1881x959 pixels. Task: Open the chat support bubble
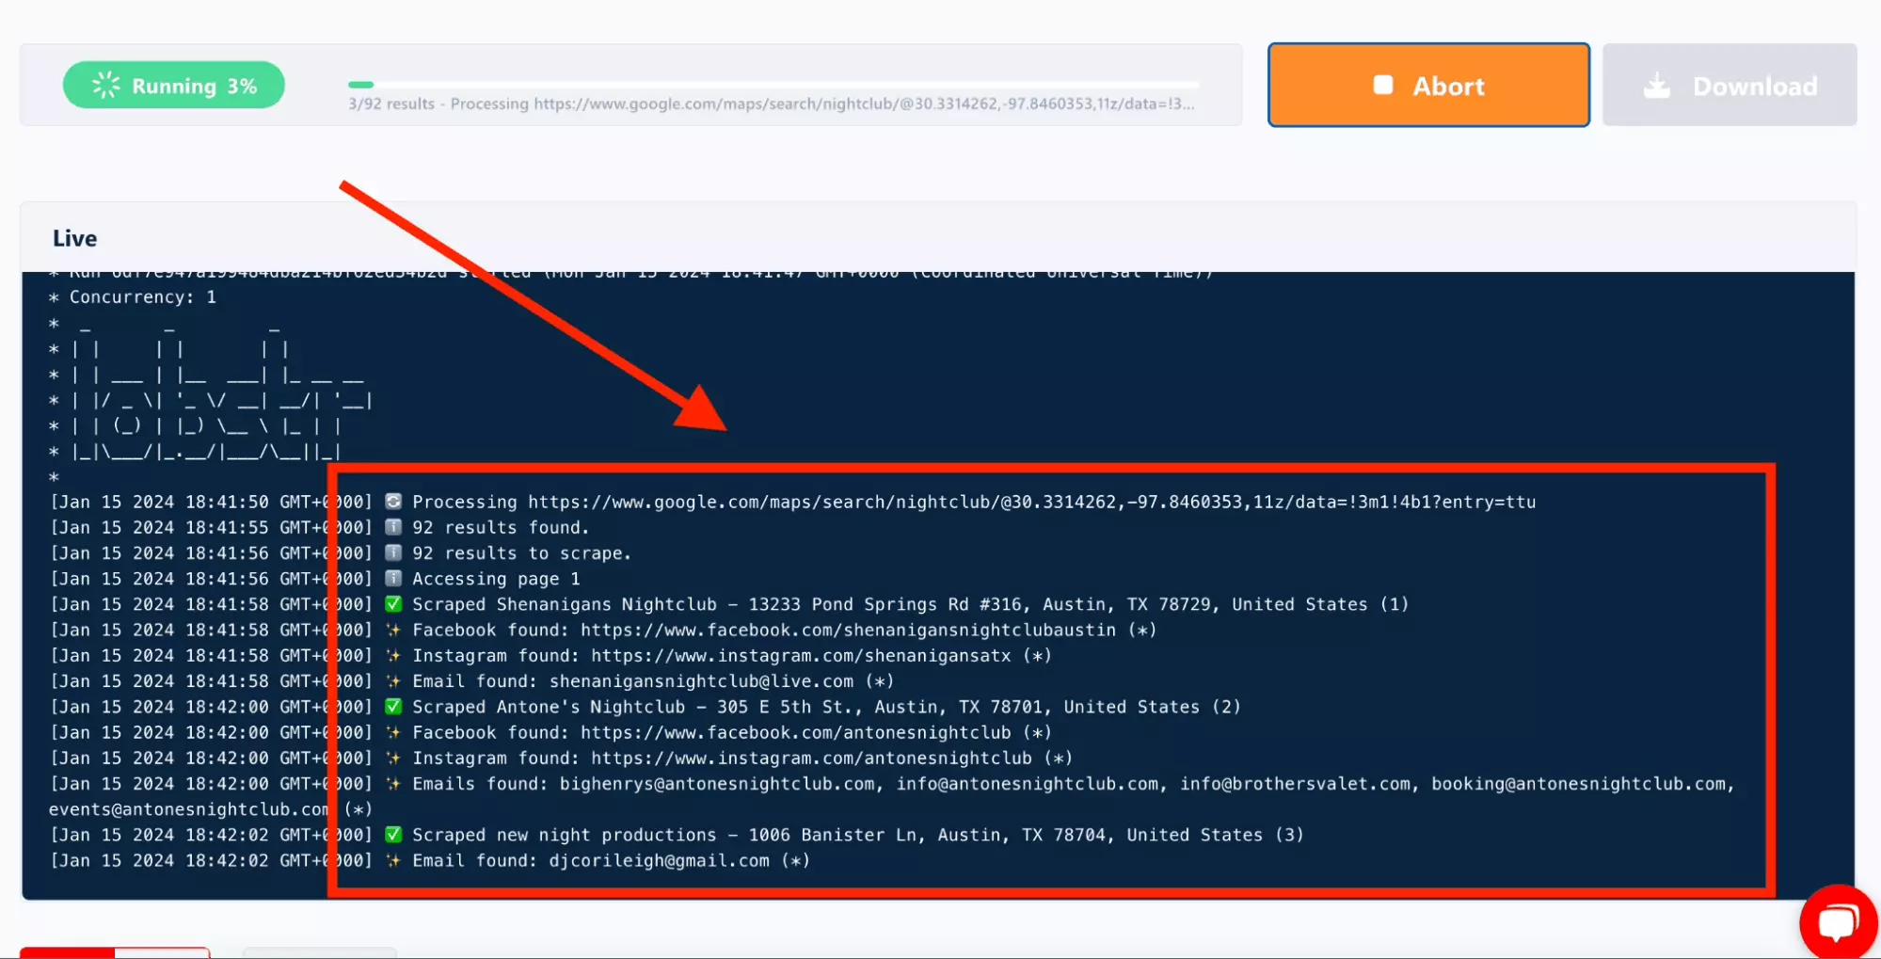pyautogui.click(x=1837, y=921)
